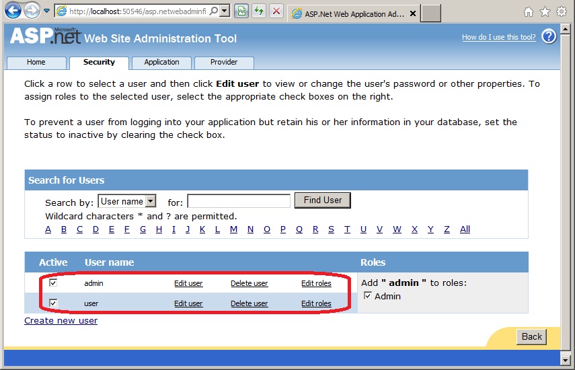Show All users link
This screenshot has width=575, height=370.
pyautogui.click(x=465, y=229)
